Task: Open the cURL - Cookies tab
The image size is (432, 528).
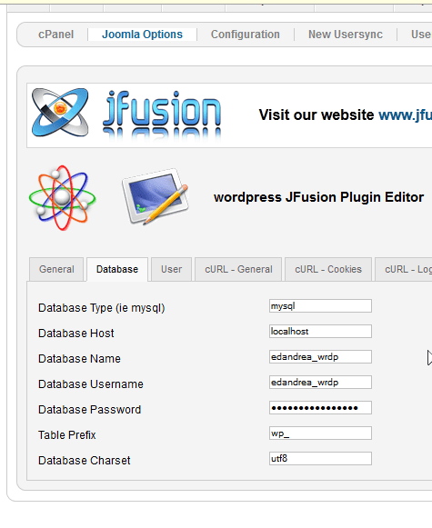Action: [x=328, y=269]
